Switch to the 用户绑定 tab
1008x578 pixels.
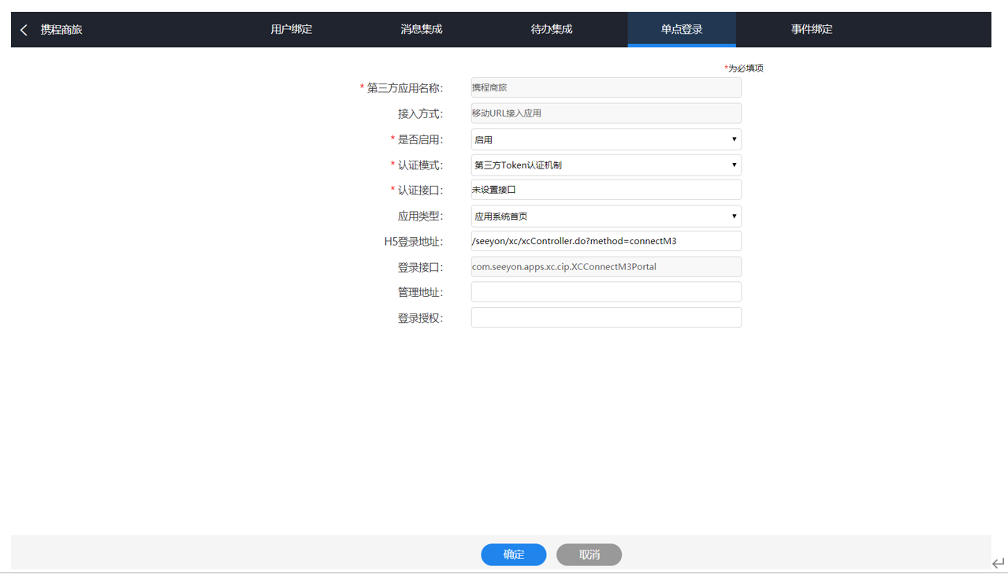click(x=292, y=30)
